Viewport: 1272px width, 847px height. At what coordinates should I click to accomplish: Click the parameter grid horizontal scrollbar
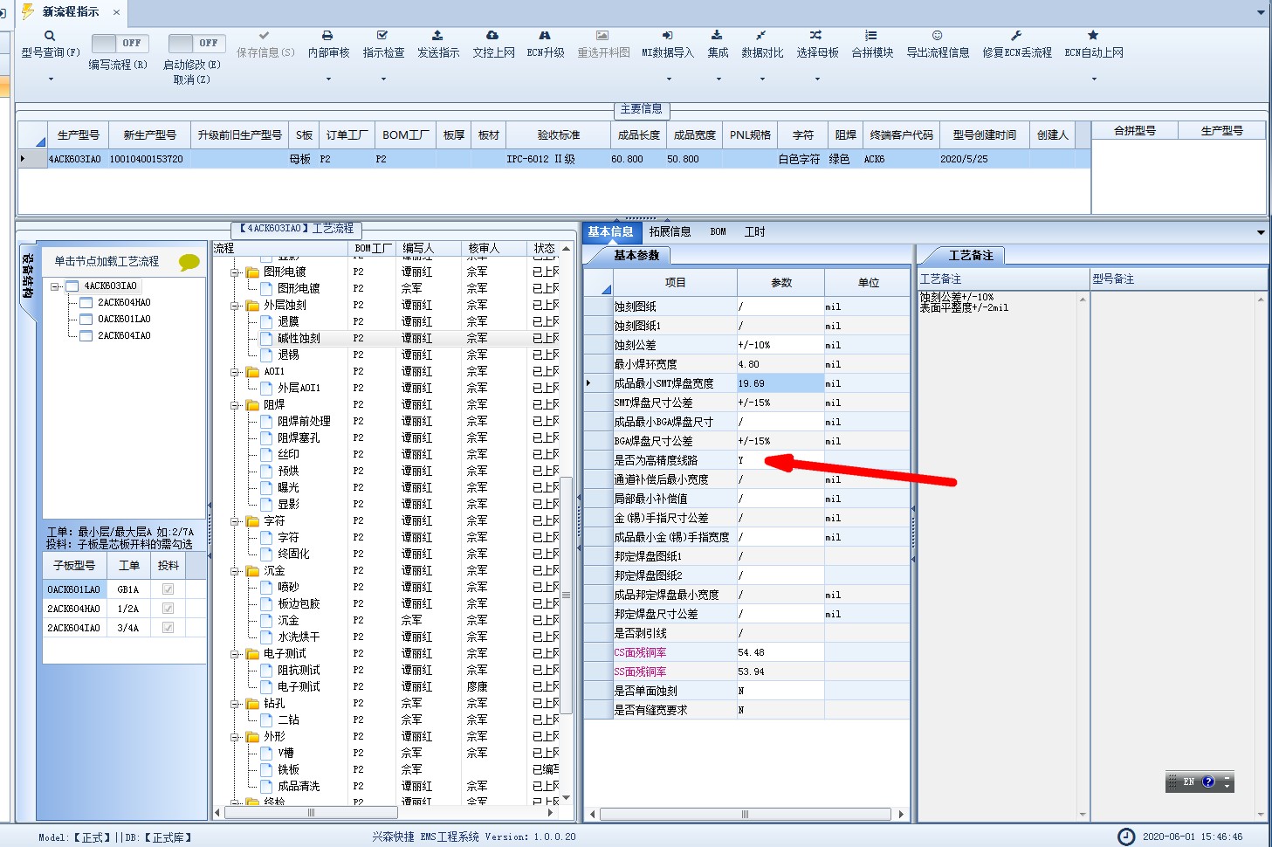[745, 814]
